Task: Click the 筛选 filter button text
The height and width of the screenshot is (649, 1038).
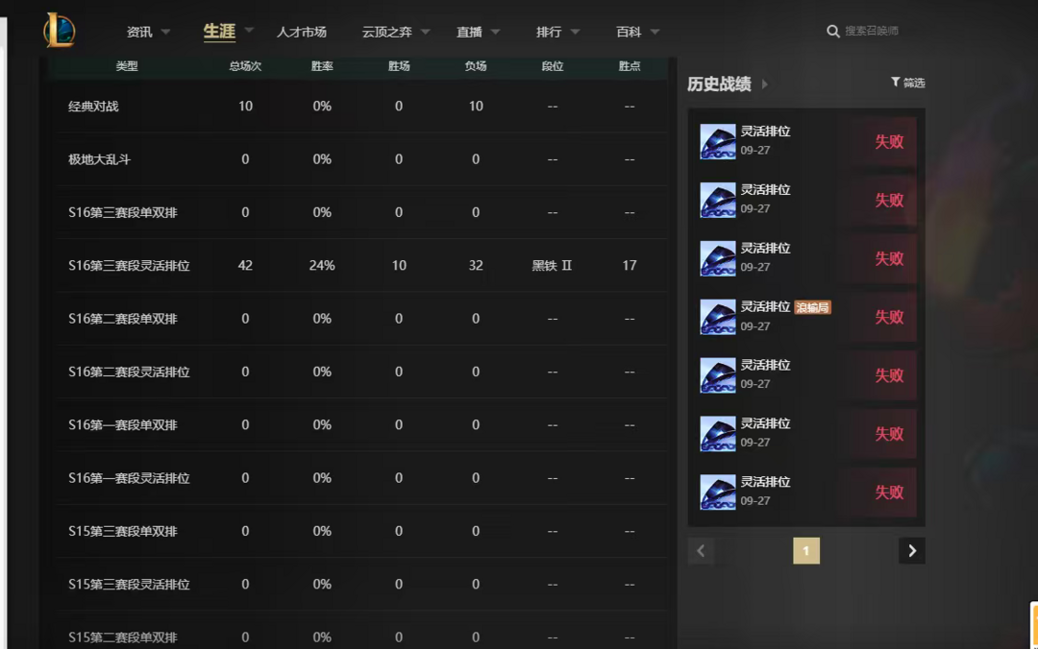Action: click(914, 83)
